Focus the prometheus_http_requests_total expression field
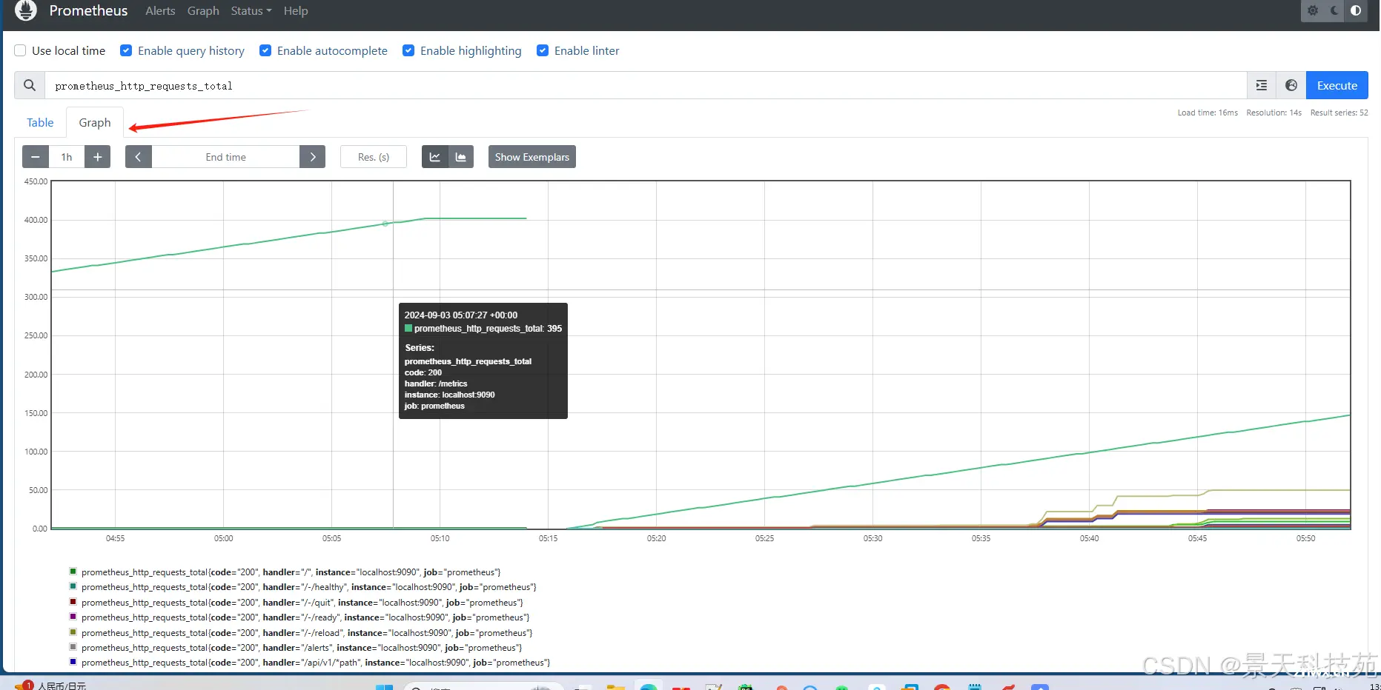Image resolution: width=1381 pixels, height=690 pixels. 646,85
